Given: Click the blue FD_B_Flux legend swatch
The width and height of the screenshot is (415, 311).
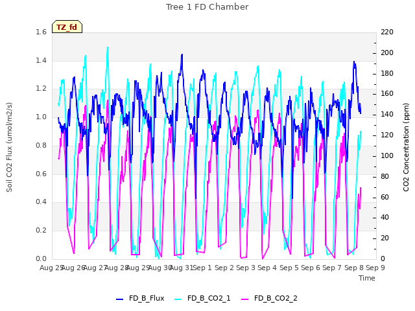Looking at the screenshot, I should (x=119, y=299).
